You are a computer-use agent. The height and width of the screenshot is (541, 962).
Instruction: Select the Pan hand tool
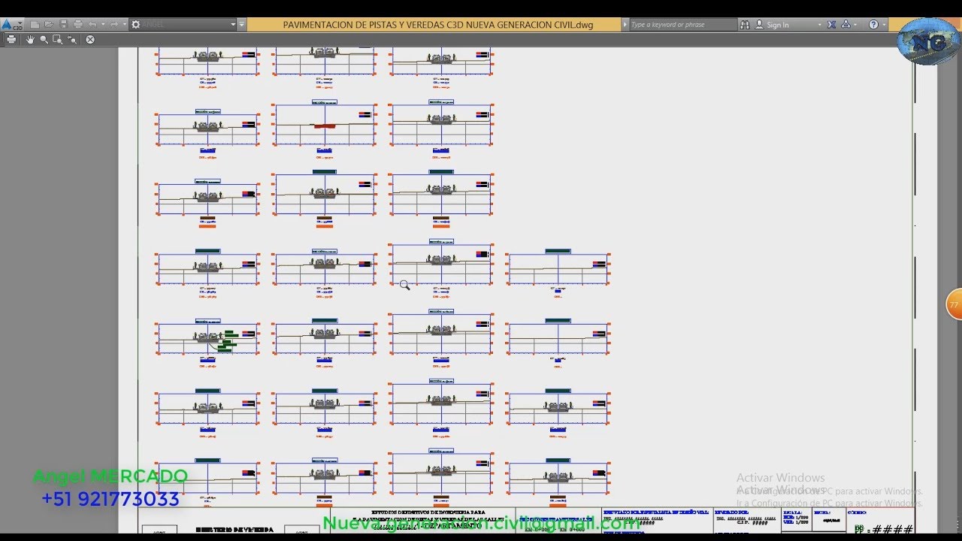point(30,39)
